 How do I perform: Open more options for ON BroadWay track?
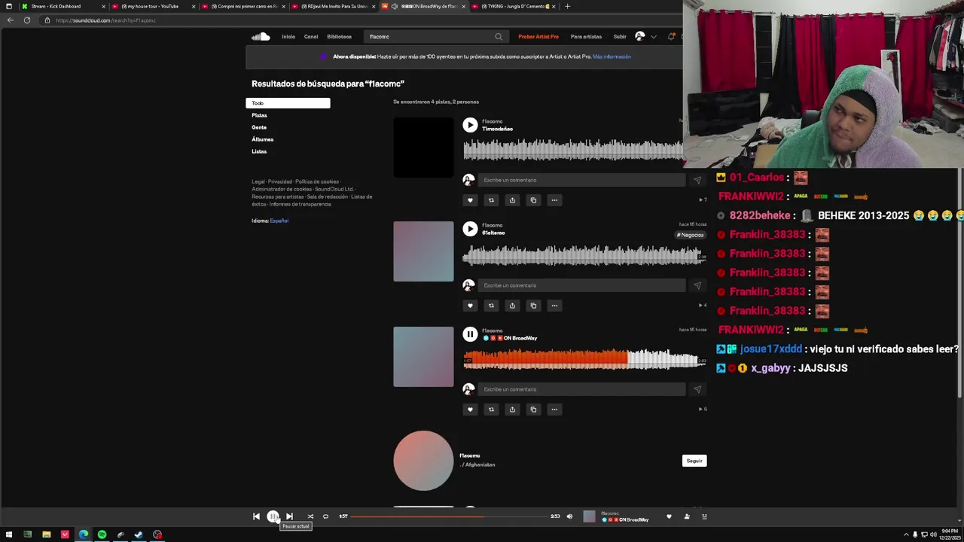tap(554, 410)
